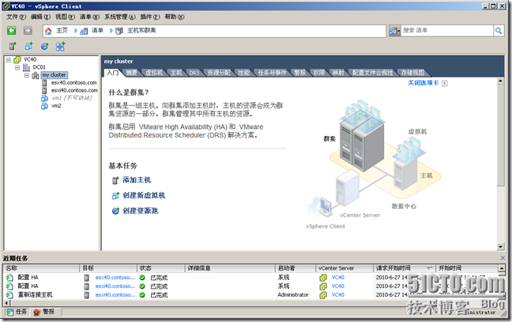This screenshot has width=512, height=322.
Task: Select vm2 in the inventory tree
Action: click(x=56, y=105)
